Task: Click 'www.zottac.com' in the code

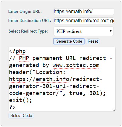Action: 76,65
